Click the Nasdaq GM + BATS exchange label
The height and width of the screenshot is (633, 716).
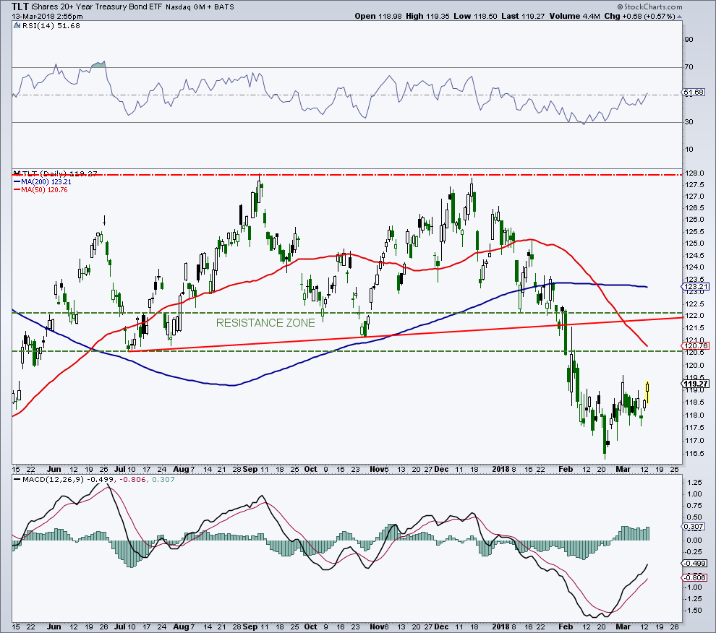(x=200, y=7)
